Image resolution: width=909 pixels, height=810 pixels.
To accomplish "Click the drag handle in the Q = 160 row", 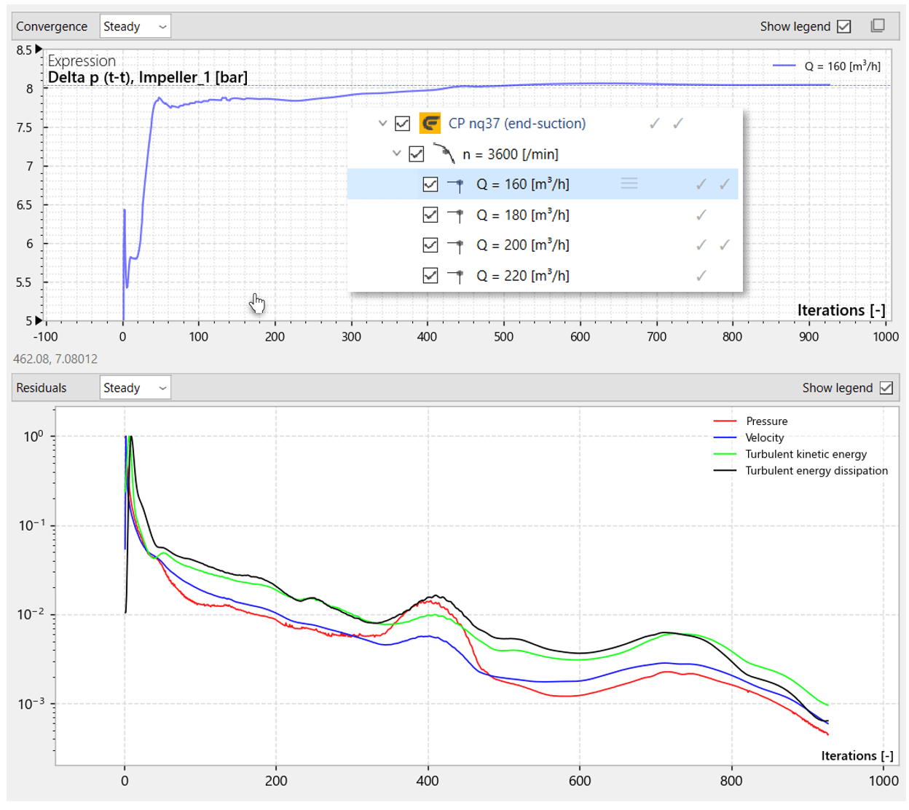I will point(629,184).
